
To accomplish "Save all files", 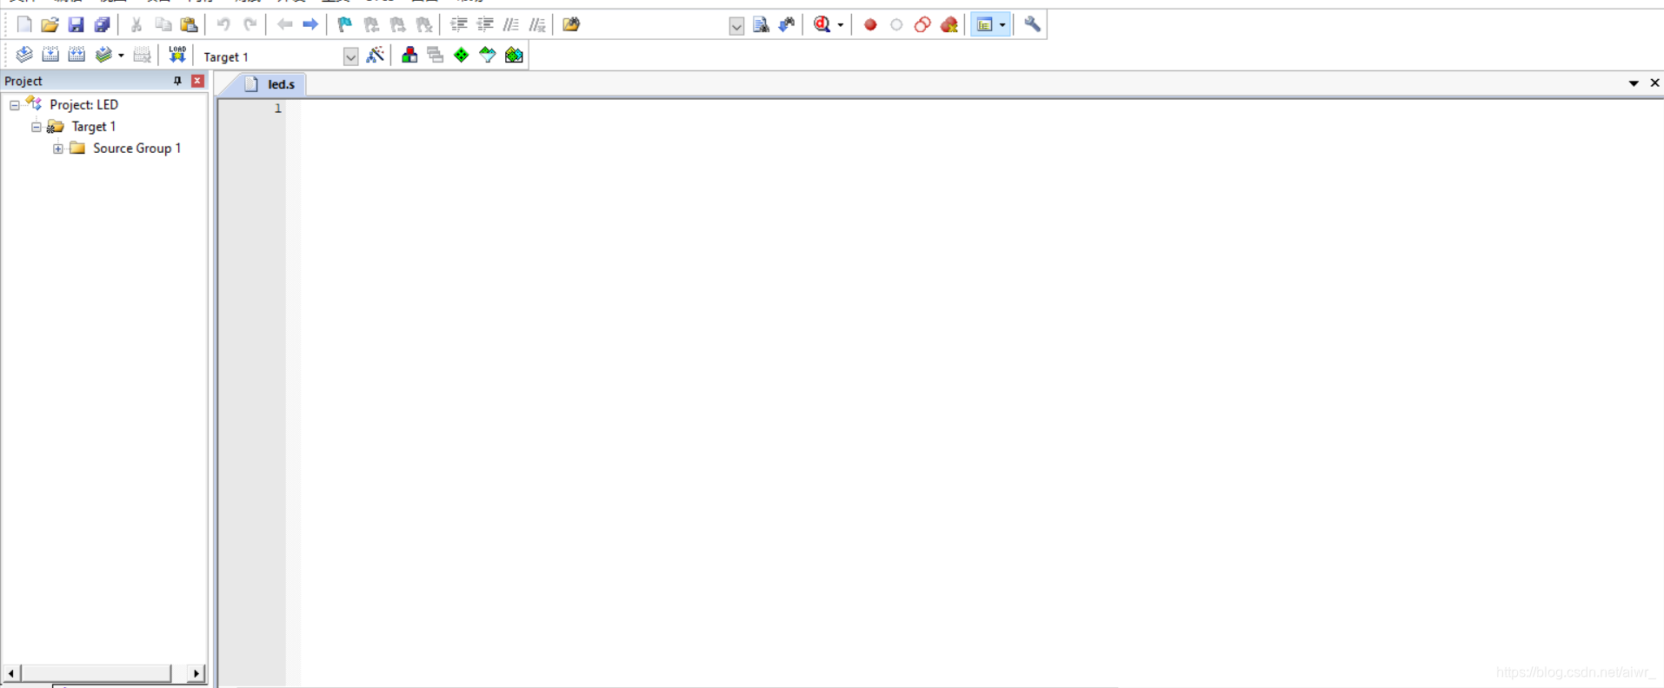I will point(102,24).
